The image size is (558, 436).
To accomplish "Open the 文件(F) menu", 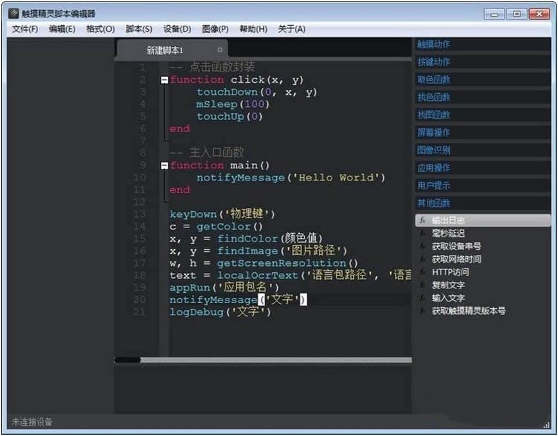I will pyautogui.click(x=25, y=29).
